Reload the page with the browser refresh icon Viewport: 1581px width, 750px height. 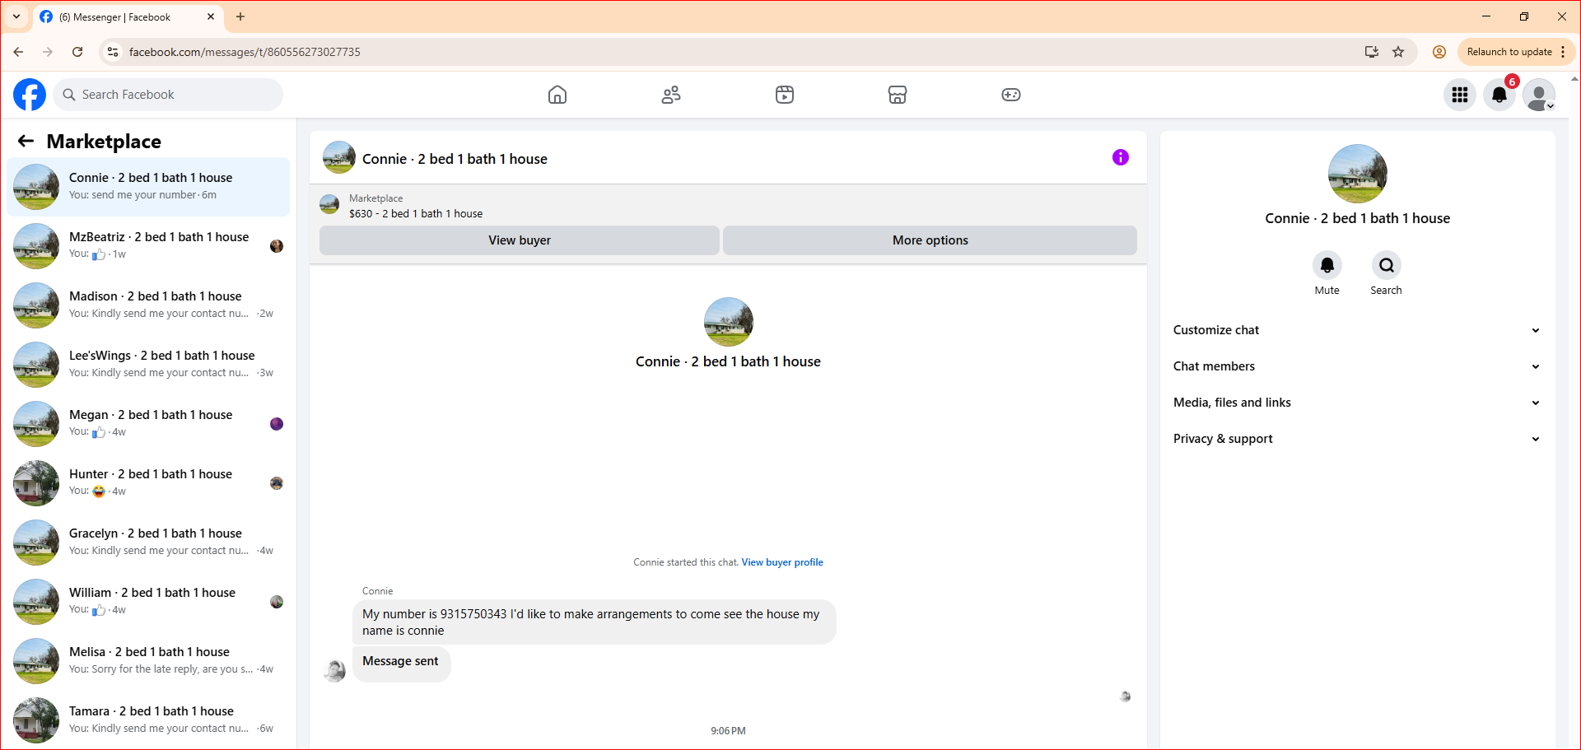77,52
